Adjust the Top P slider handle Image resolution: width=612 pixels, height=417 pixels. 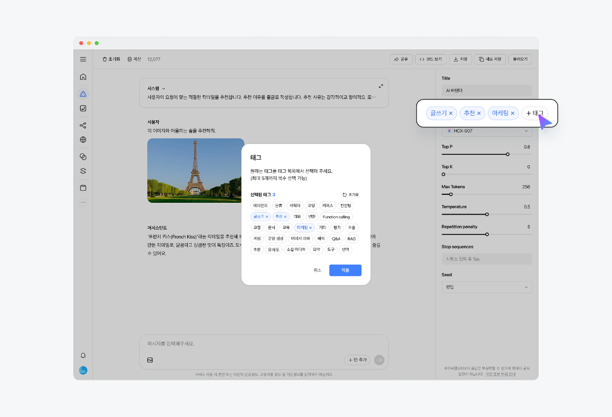click(x=507, y=154)
